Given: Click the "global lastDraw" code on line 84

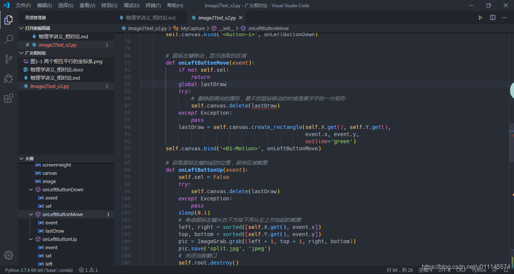Looking at the screenshot, I should (202, 84).
